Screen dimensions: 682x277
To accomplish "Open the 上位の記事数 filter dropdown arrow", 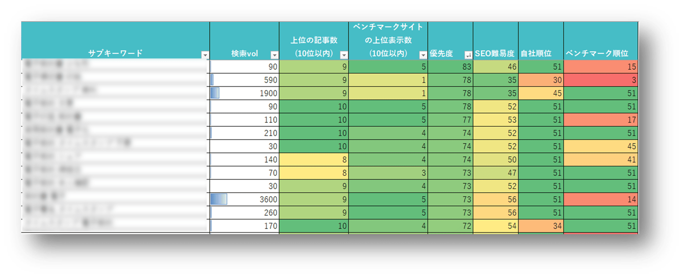I will pos(344,55).
